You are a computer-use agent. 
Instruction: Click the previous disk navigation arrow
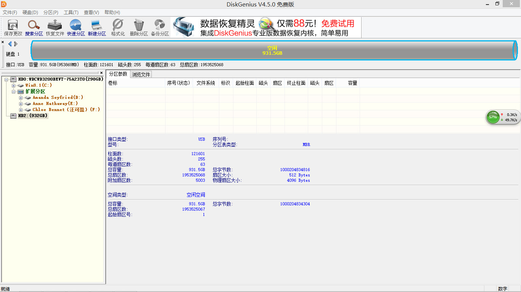pyautogui.click(x=10, y=44)
